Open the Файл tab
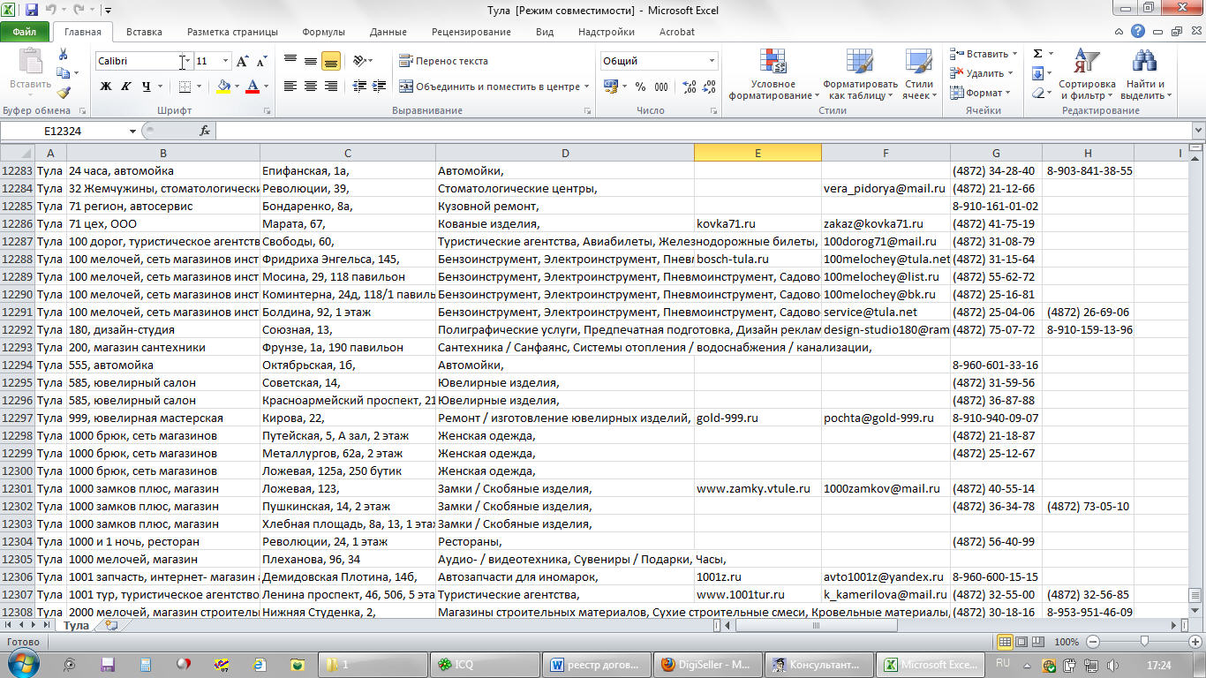 (x=25, y=32)
